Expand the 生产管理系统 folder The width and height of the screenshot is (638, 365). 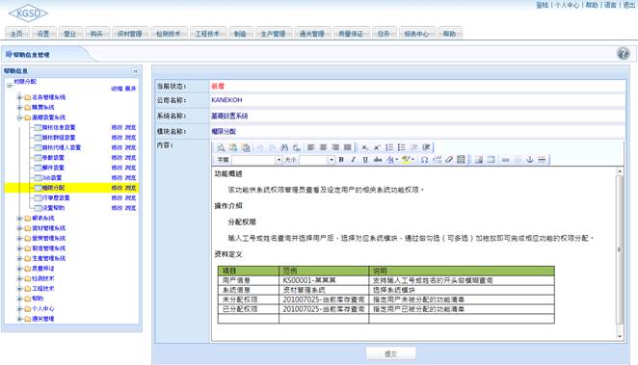[x=19, y=258]
